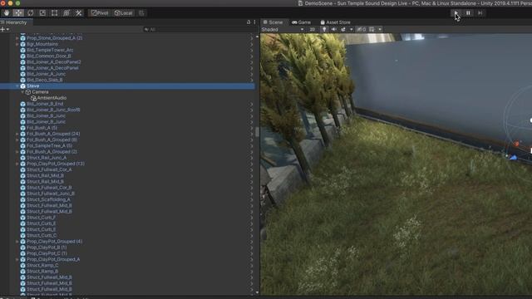This screenshot has height=299, width=532.
Task: Select Bld_TempleTower_Arc
Action: point(50,50)
